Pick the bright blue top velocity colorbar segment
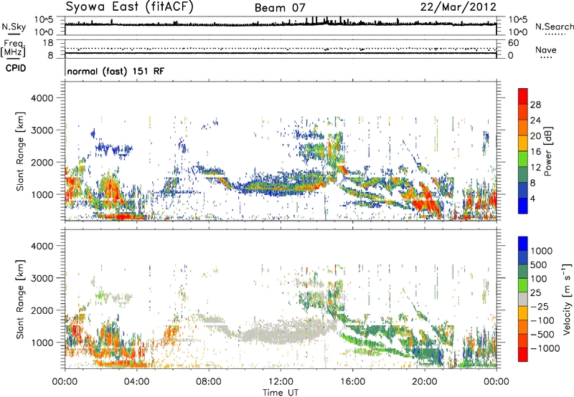The image size is (574, 397). click(523, 244)
